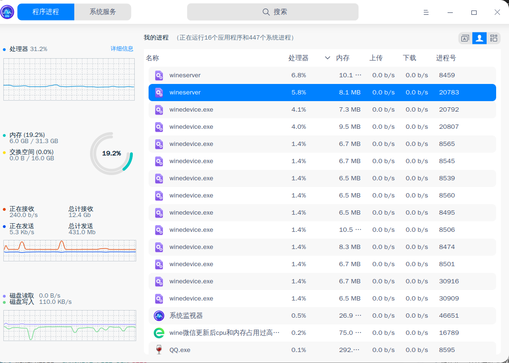The height and width of the screenshot is (363, 509).
Task: Open the hamburger main menu
Action: tap(425, 12)
